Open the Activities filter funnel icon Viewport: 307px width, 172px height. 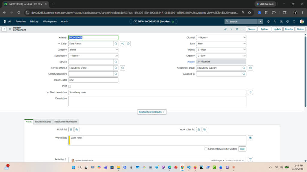tap(251, 159)
